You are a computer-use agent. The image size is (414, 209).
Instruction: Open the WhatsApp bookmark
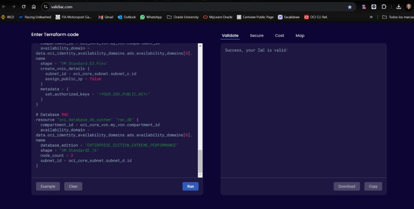[151, 17]
